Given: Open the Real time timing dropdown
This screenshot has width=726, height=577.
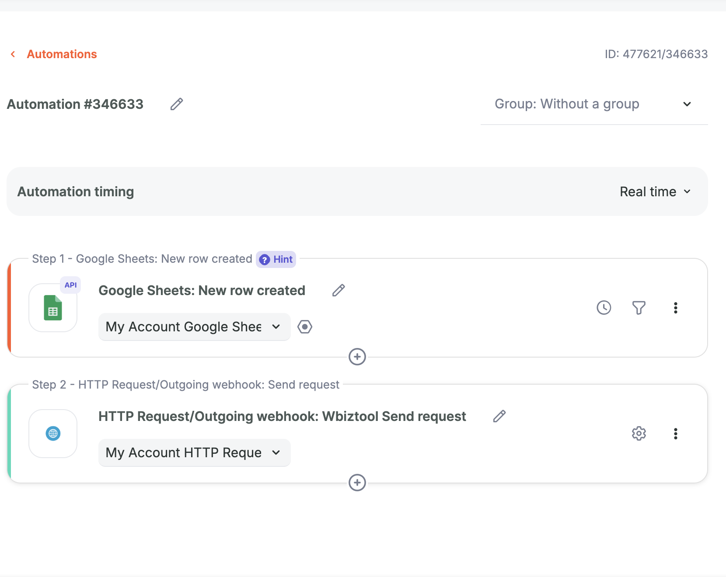Looking at the screenshot, I should [655, 191].
